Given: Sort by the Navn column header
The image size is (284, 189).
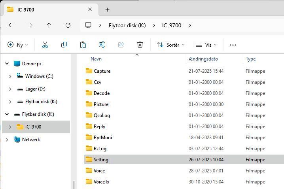Looking at the screenshot, I should point(96,59).
